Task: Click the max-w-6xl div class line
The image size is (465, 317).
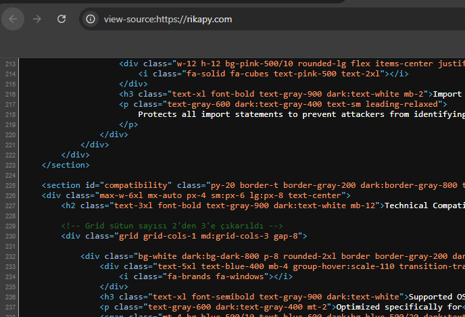Action: (196, 195)
